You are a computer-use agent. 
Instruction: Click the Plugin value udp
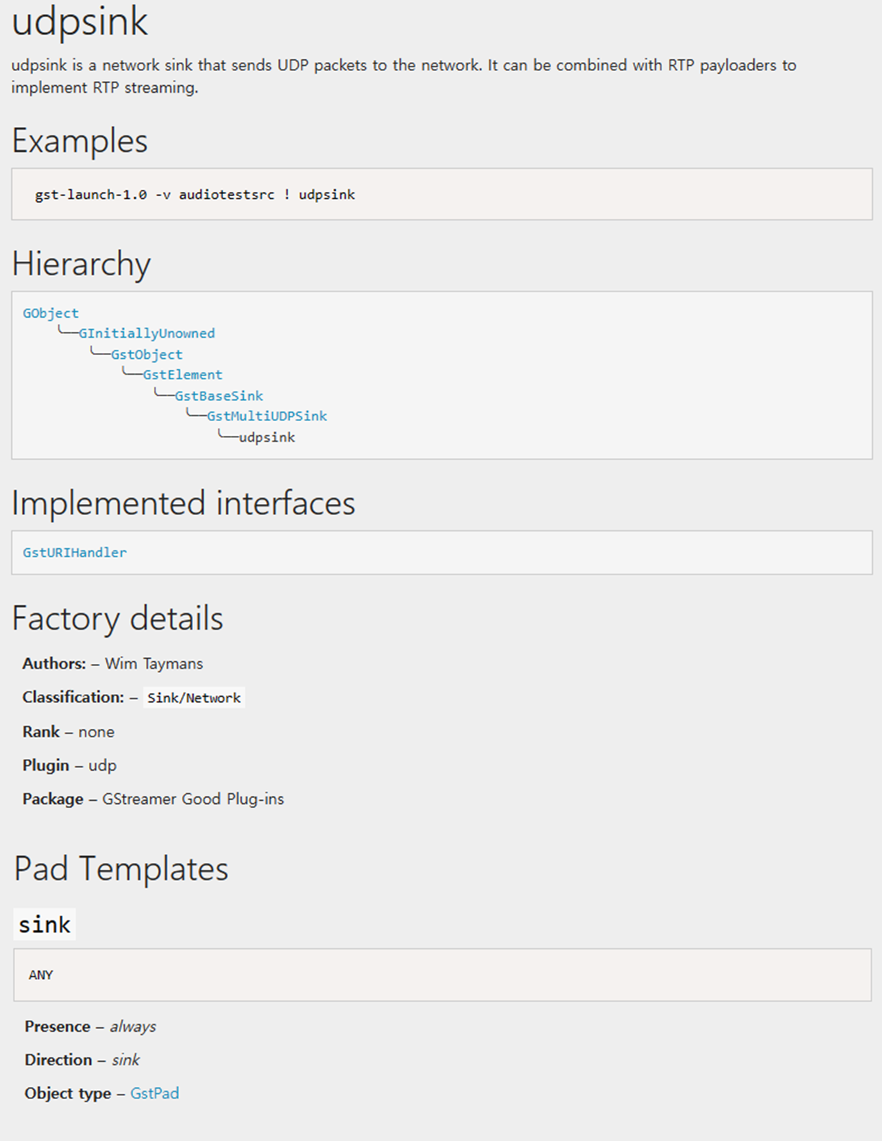[102, 766]
